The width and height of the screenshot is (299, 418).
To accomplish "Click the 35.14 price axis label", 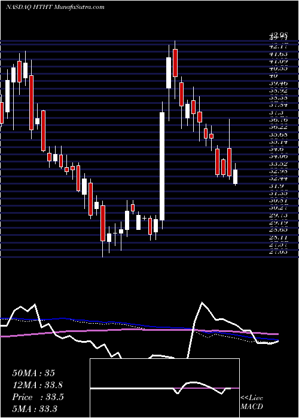I will pyautogui.click(x=278, y=142).
